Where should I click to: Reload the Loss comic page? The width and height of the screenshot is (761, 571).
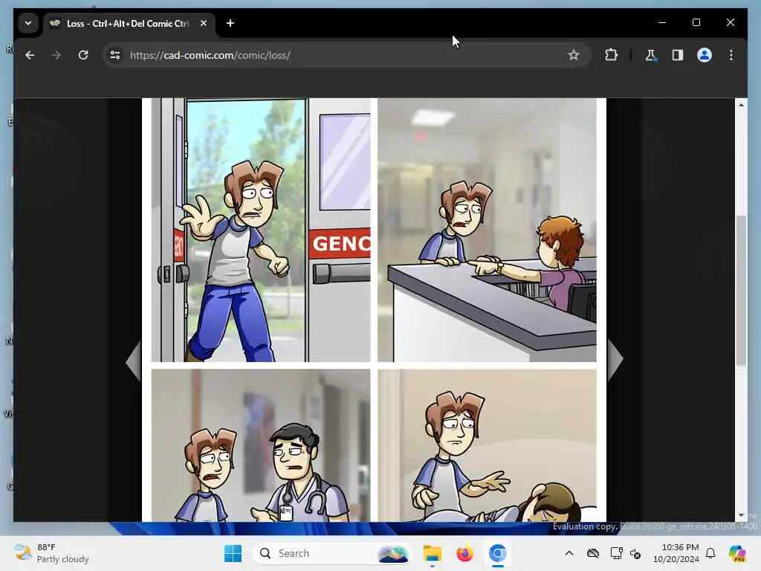click(x=83, y=55)
